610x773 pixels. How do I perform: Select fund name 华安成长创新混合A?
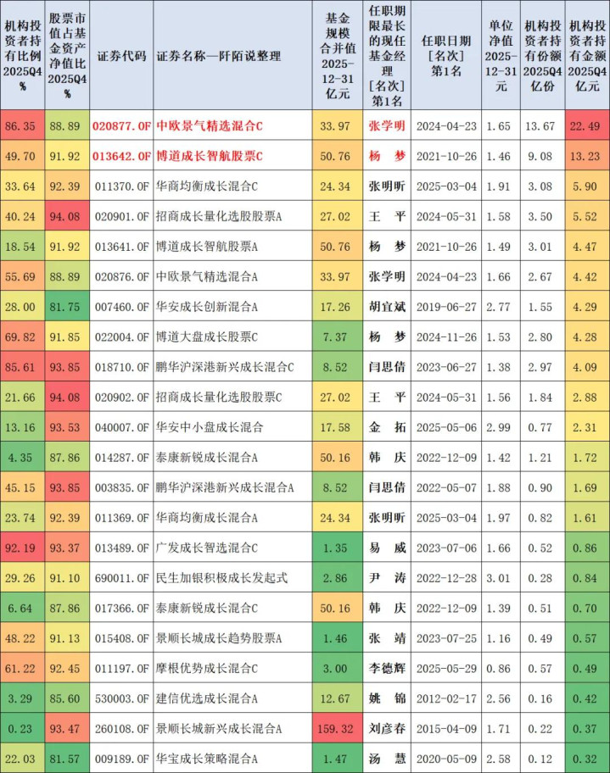click(207, 307)
